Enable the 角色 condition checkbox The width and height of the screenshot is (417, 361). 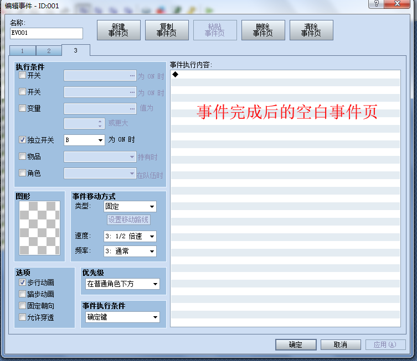pos(22,173)
